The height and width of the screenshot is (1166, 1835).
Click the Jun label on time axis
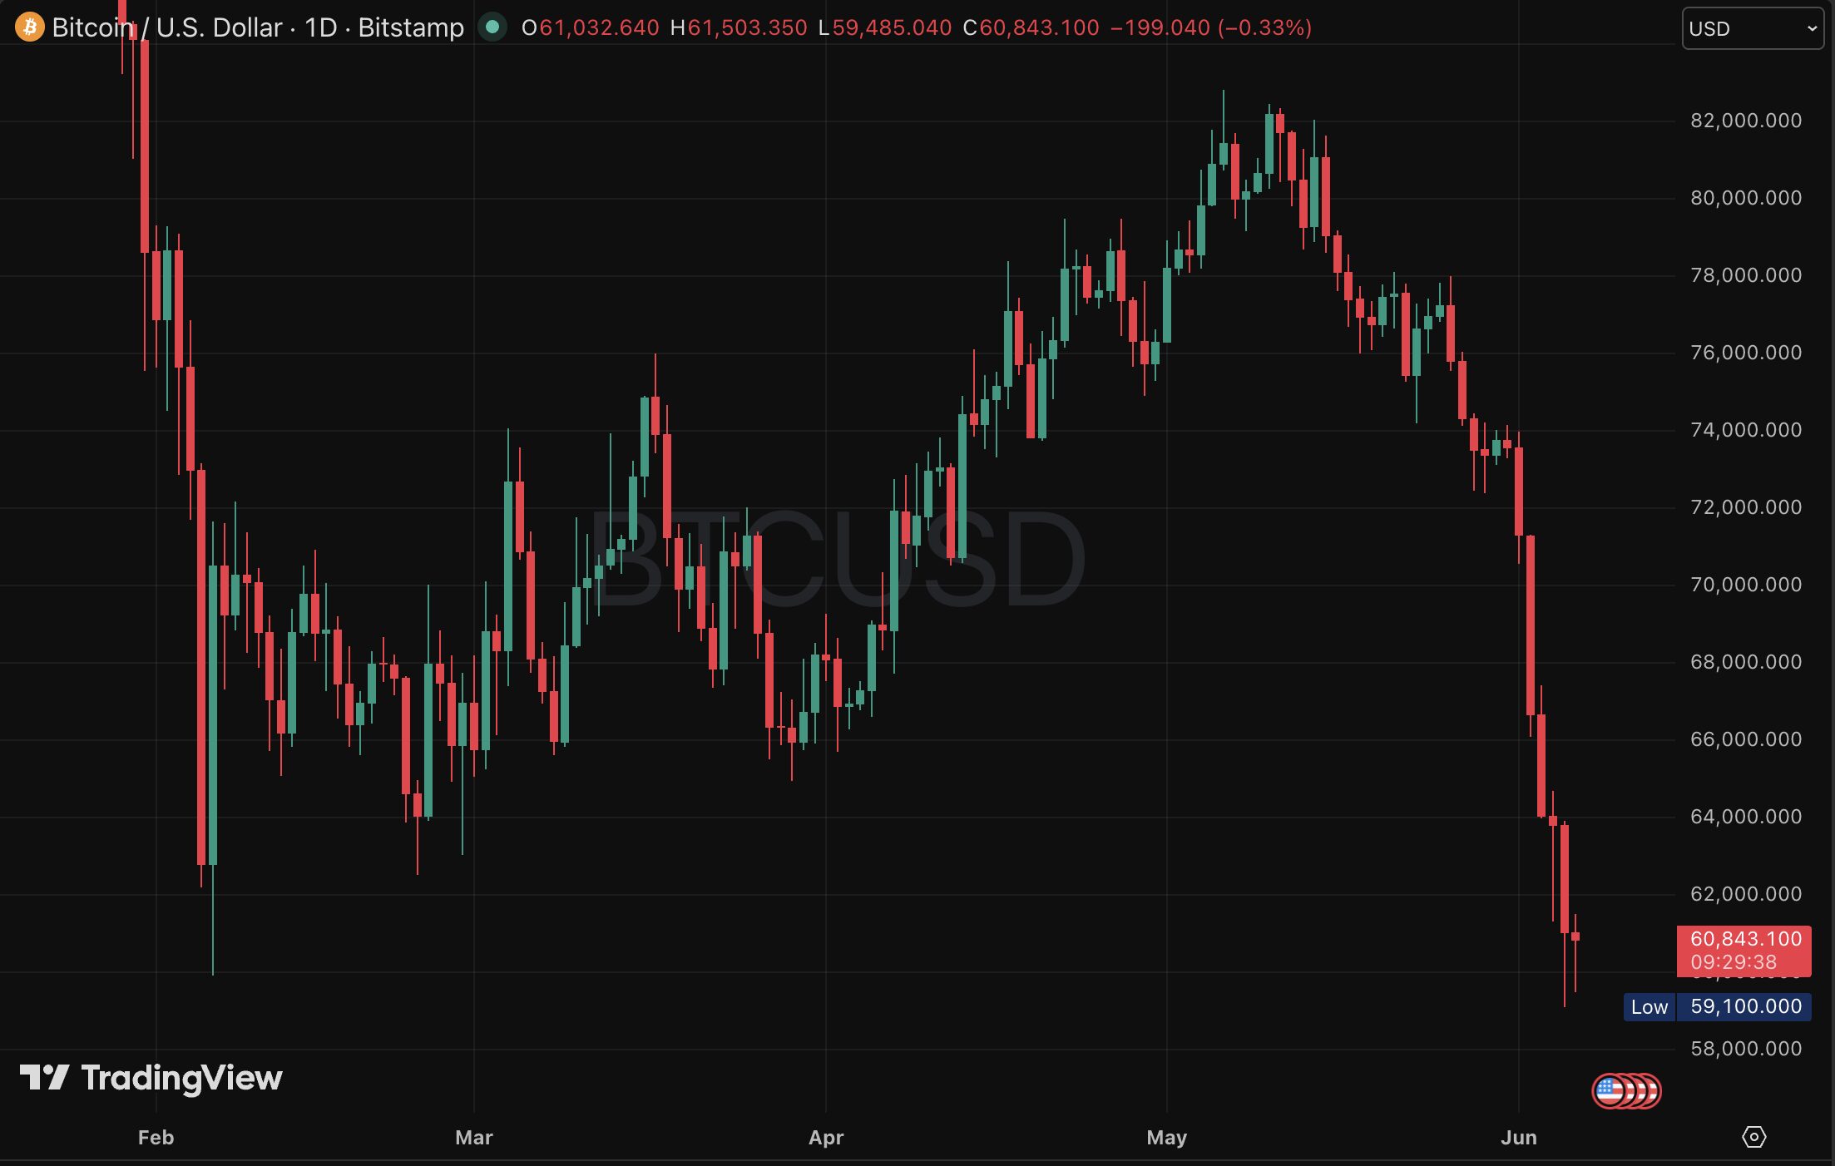point(1519,1137)
